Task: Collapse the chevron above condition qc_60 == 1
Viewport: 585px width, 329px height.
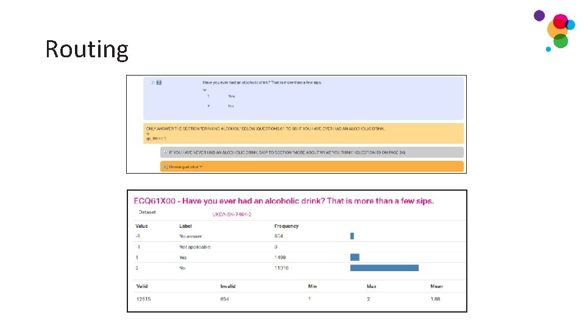Action: point(147,133)
